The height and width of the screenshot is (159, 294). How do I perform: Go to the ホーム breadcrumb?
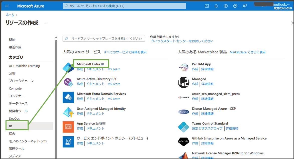click(x=10, y=15)
